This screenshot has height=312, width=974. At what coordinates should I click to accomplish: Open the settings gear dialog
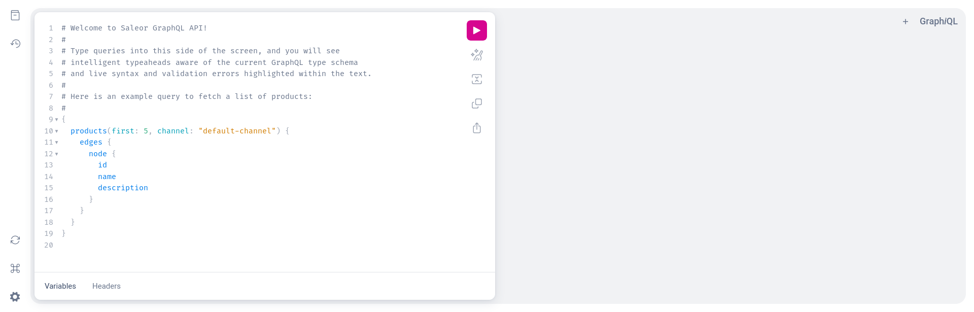coord(15,297)
